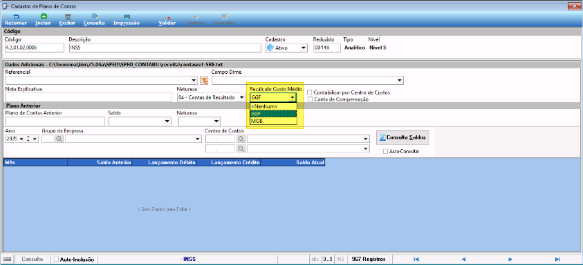The width and height of the screenshot is (583, 265).
Task: Click second Centro de Custos magnifier icon
Action: click(x=241, y=148)
